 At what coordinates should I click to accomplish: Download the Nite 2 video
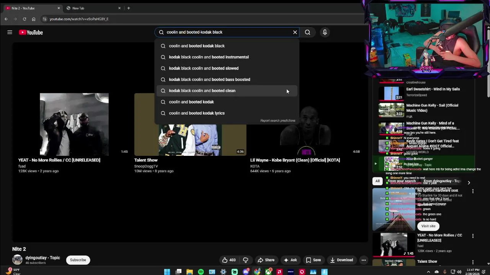[x=341, y=260]
